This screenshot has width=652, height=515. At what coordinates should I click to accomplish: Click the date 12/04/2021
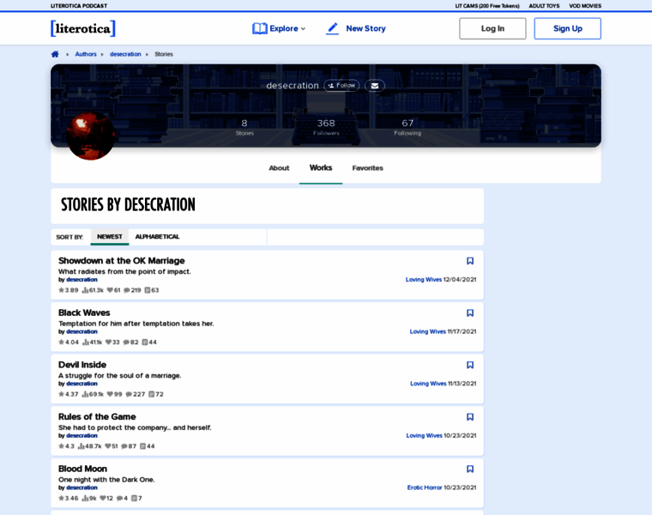[460, 280]
